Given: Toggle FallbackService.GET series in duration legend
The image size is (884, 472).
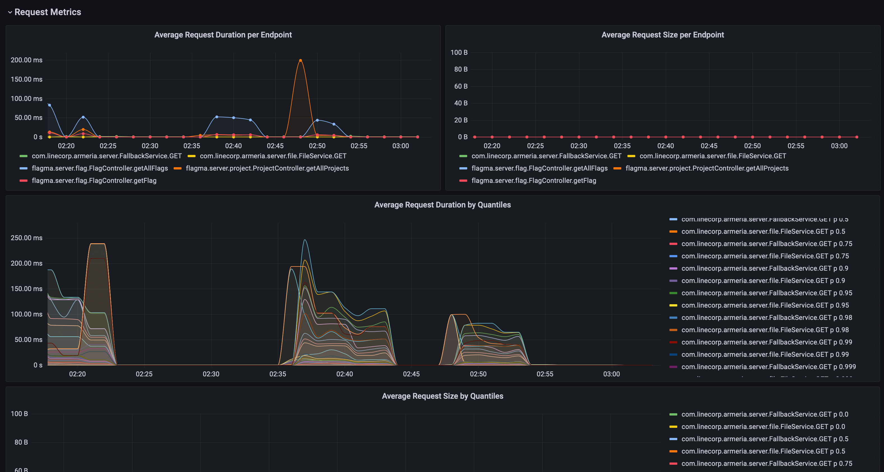Looking at the screenshot, I should pos(106,156).
